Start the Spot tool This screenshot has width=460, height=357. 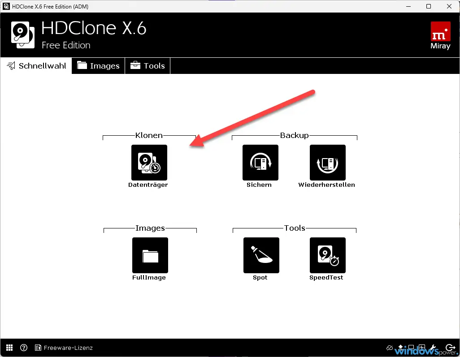261,255
